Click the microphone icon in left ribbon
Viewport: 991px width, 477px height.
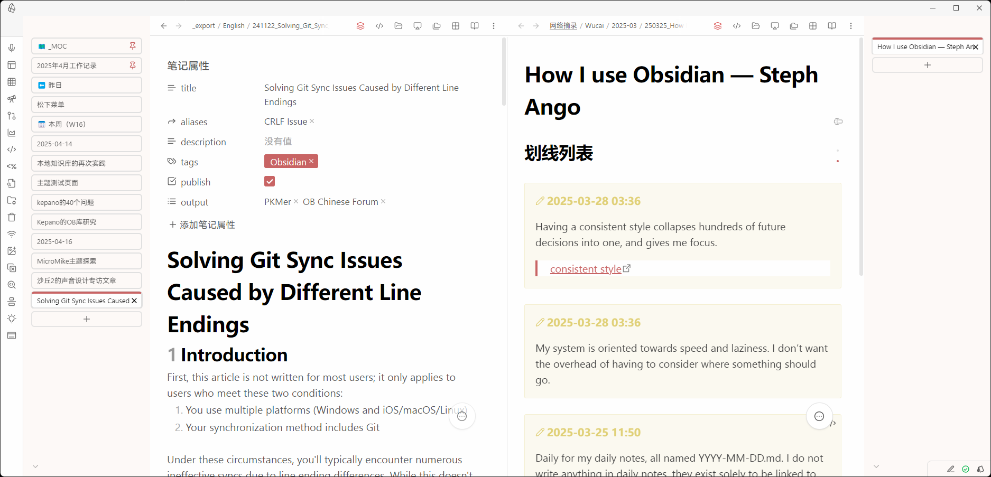(x=12, y=48)
